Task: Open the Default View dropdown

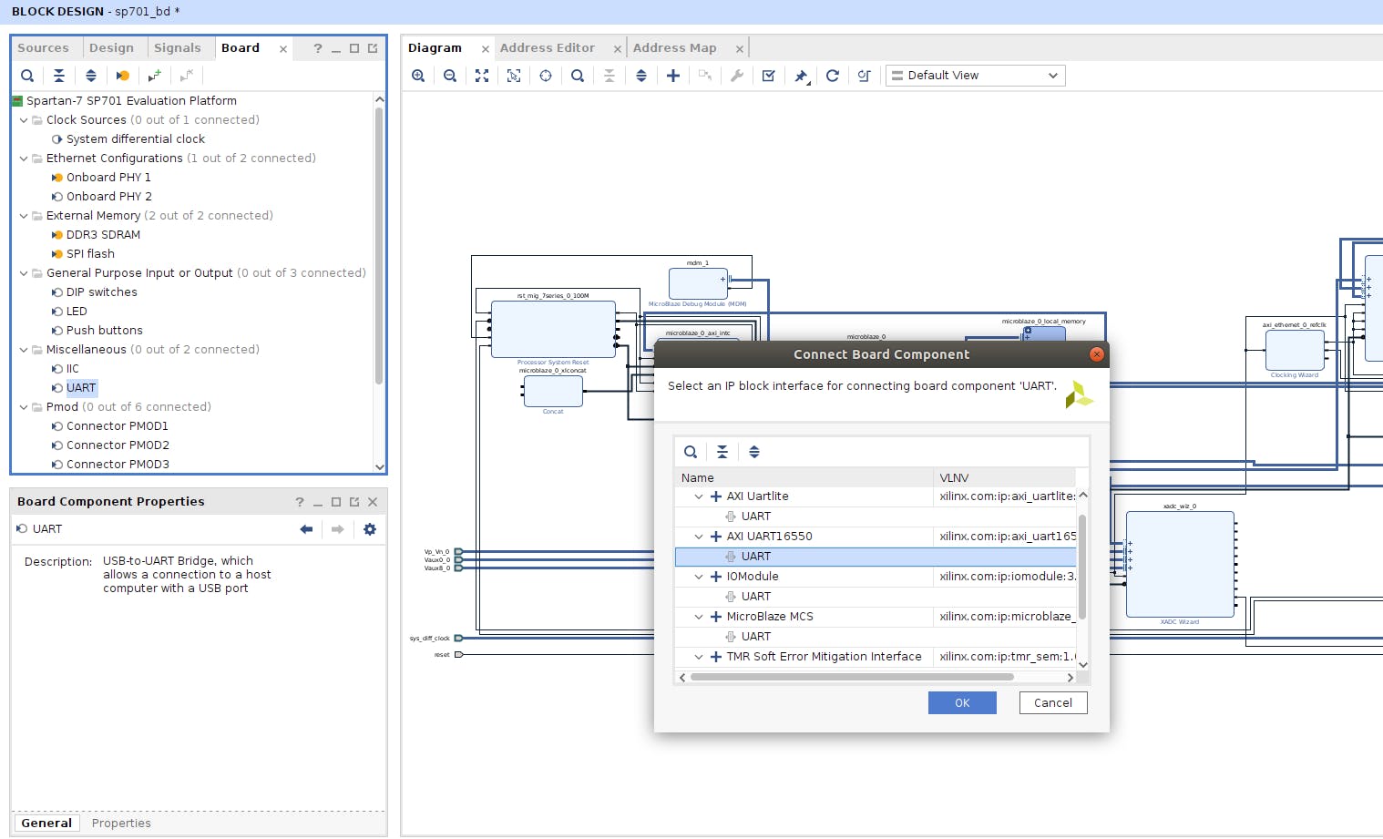Action: [x=975, y=76]
